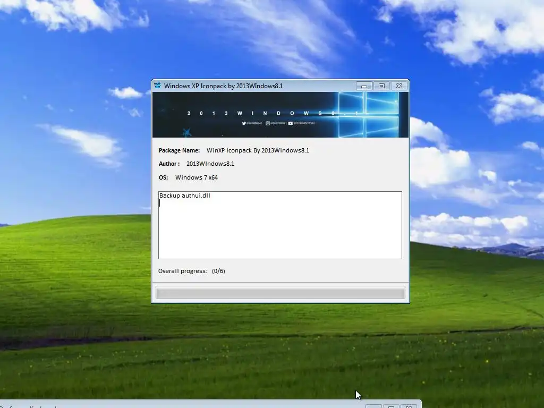Click the glowing Windows logo in the banner
544x408 pixels.
(x=368, y=115)
